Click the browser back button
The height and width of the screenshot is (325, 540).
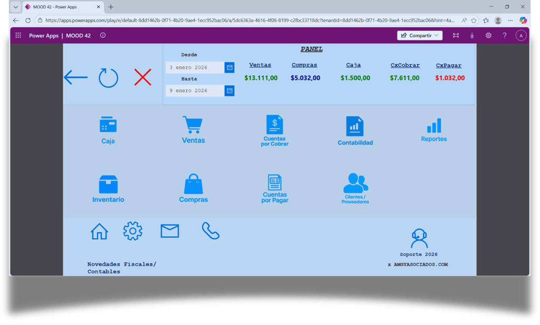click(x=15, y=21)
